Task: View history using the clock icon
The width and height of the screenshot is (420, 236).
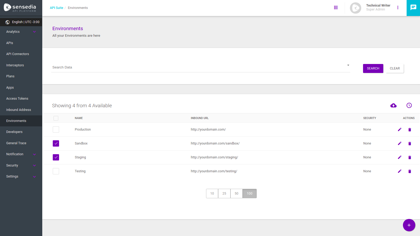Action: [x=409, y=105]
